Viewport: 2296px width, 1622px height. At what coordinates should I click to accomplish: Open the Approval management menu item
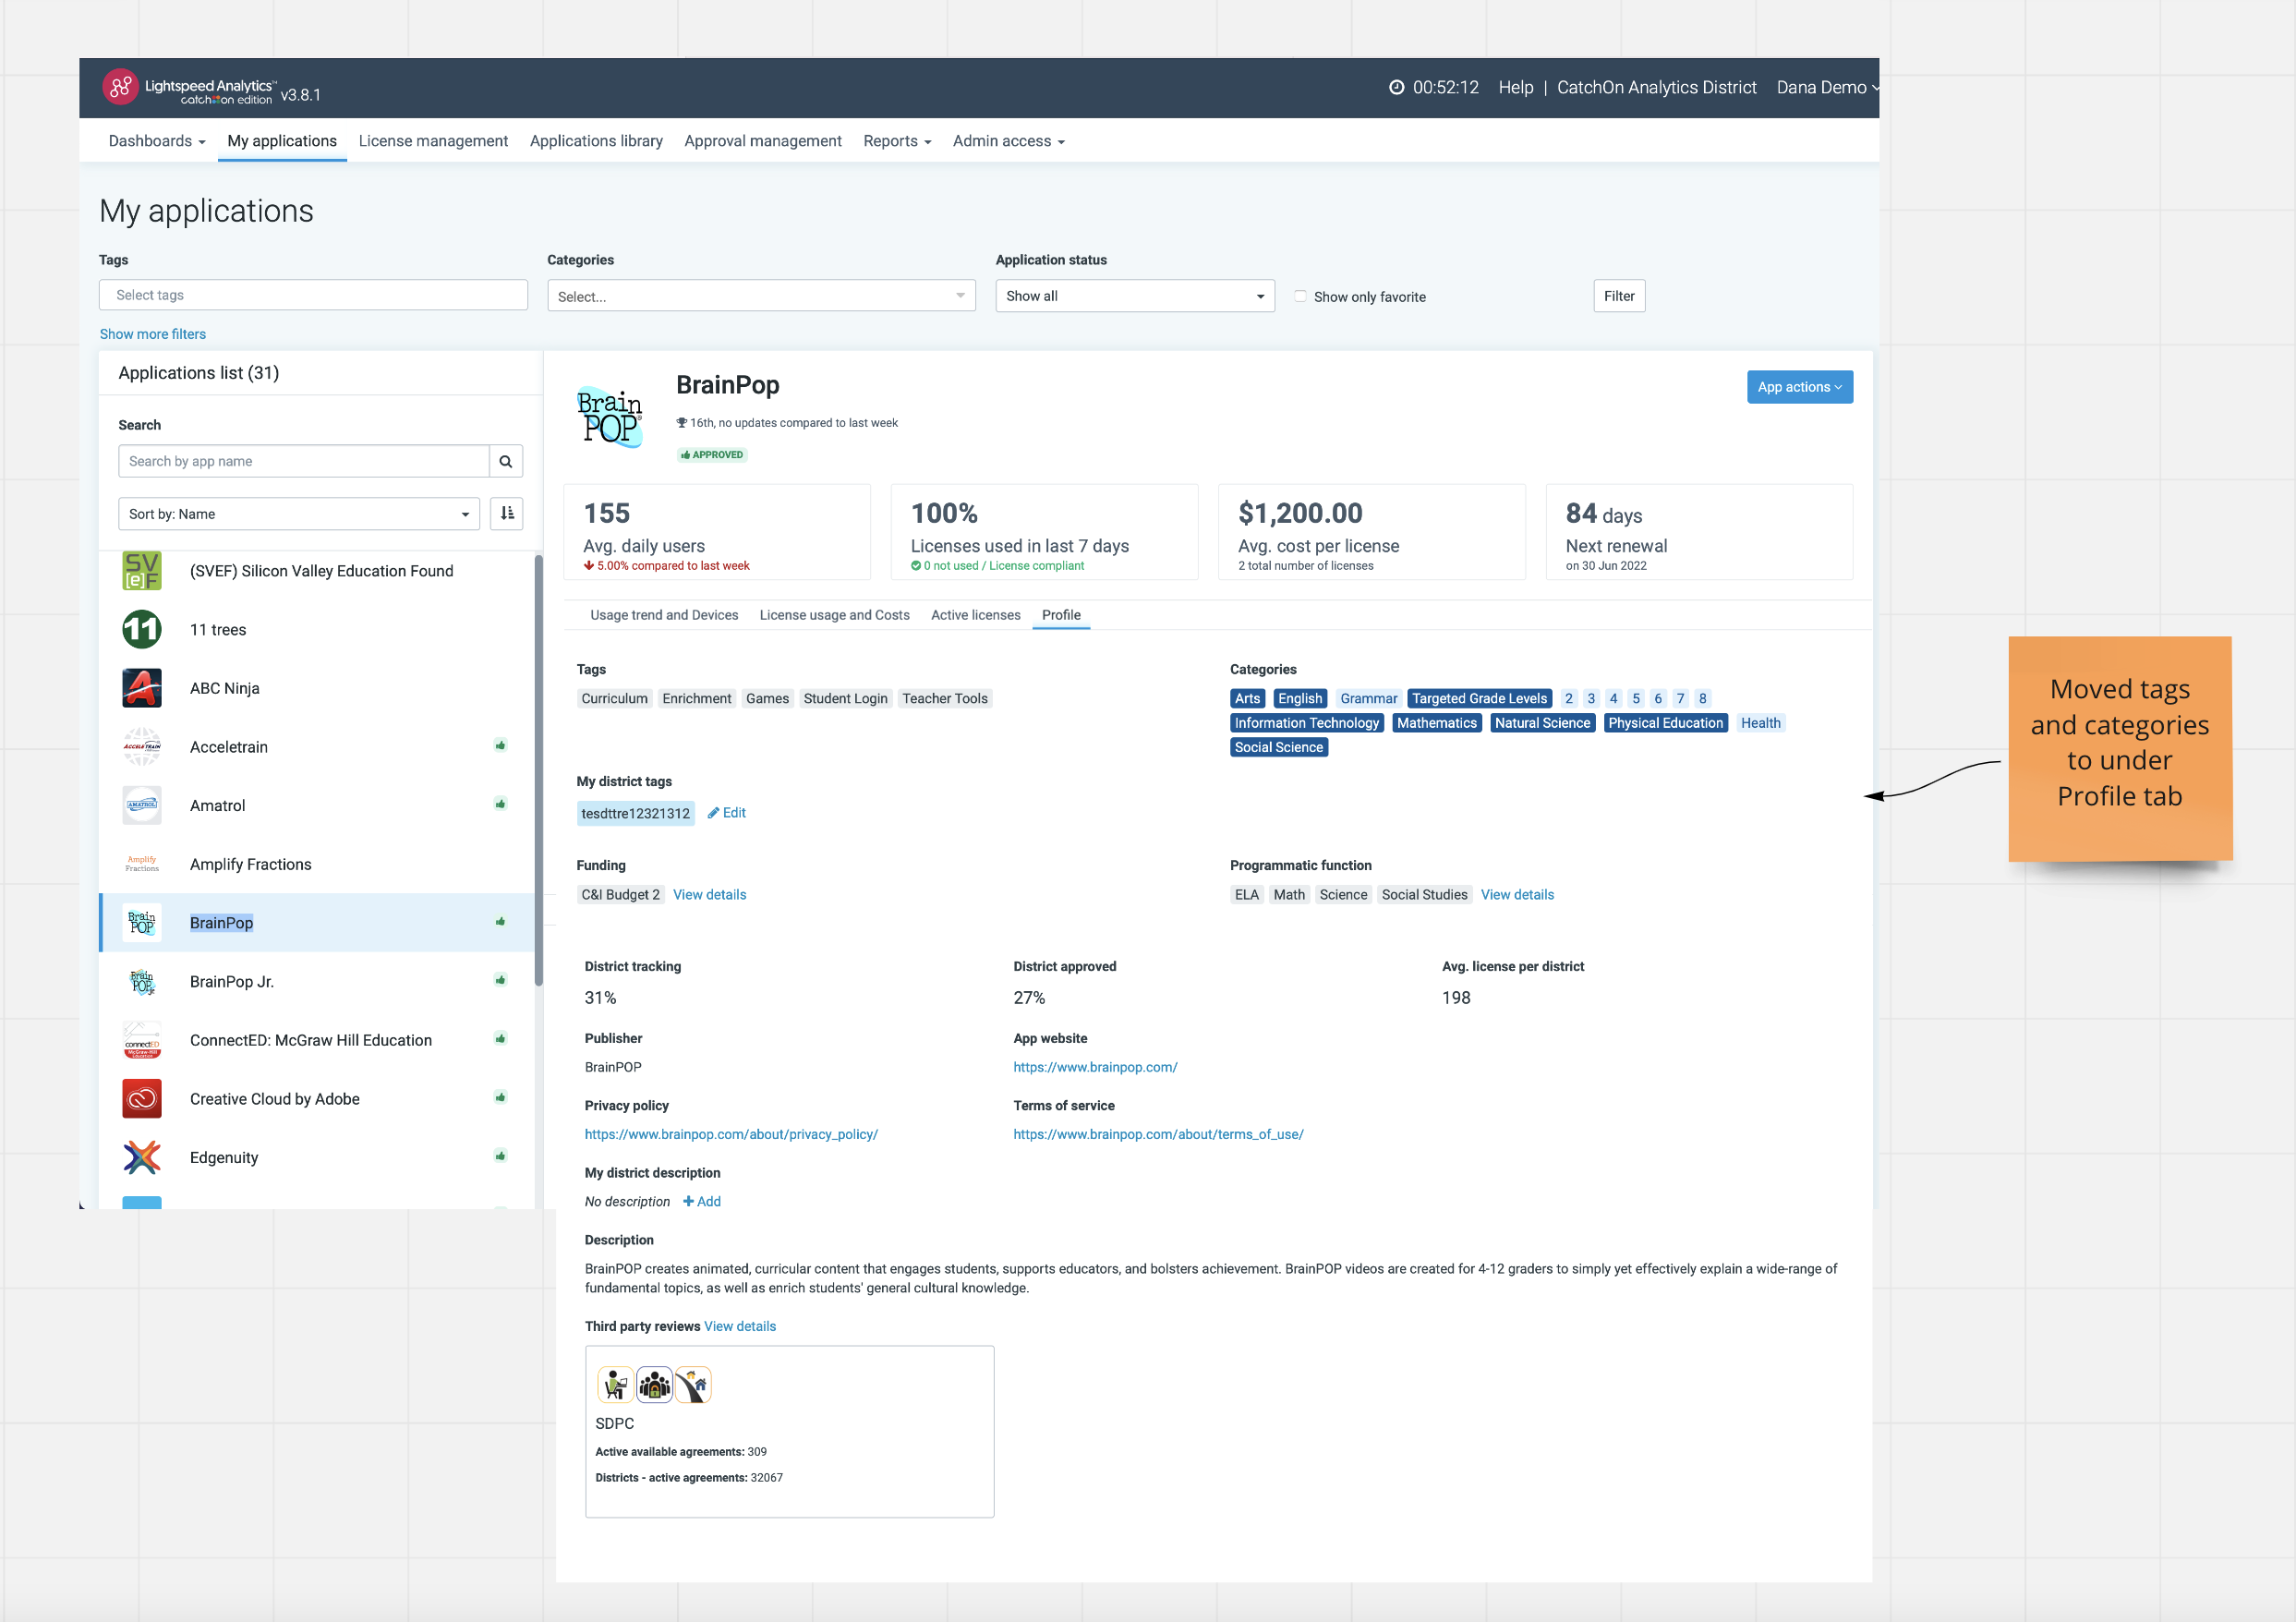tap(763, 141)
